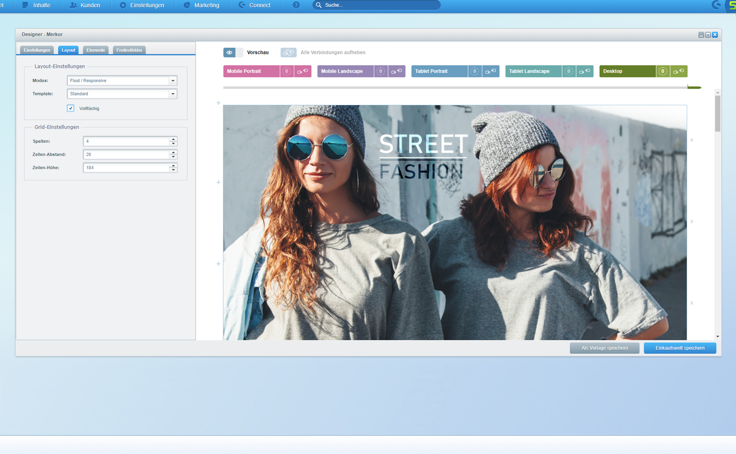The height and width of the screenshot is (454, 736).
Task: Click the link icon on Tablet Landscape
Action: click(585, 71)
